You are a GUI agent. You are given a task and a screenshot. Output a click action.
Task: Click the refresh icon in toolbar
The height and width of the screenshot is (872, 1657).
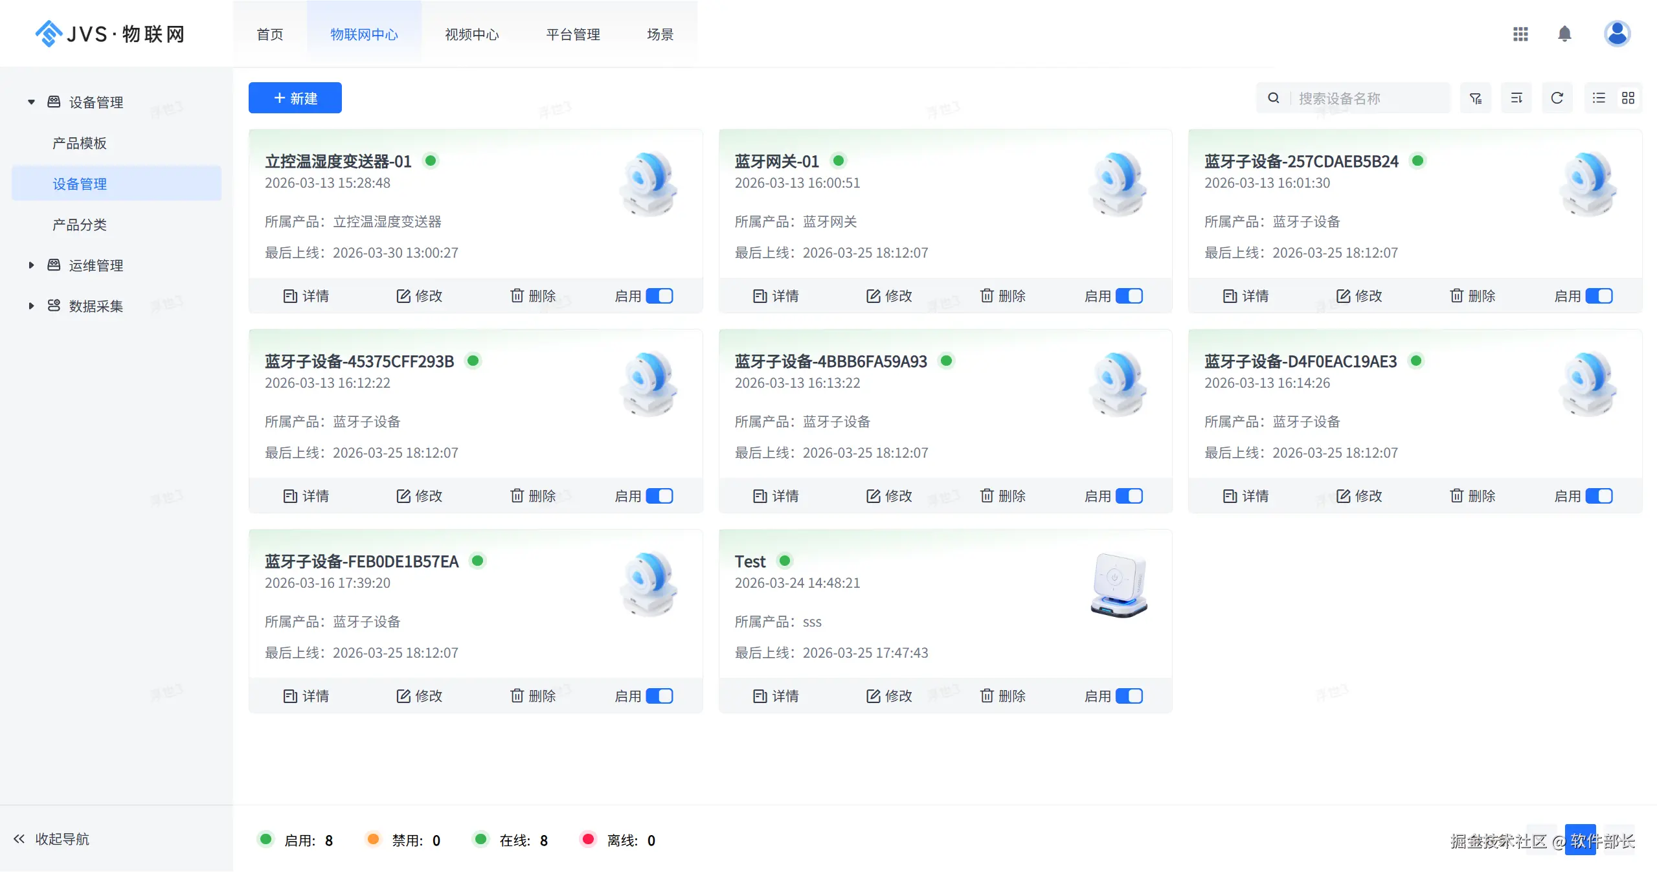[x=1557, y=98]
